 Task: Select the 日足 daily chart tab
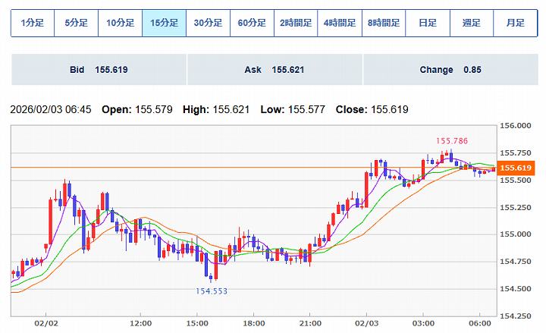pyautogui.click(x=428, y=23)
